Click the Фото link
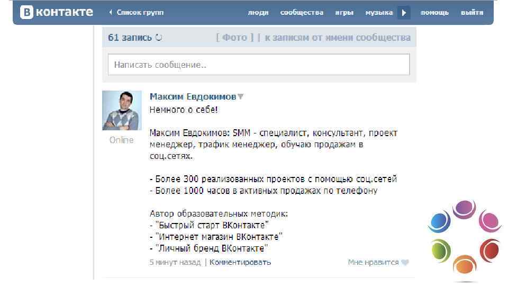The width and height of the screenshot is (508, 286). [x=234, y=38]
